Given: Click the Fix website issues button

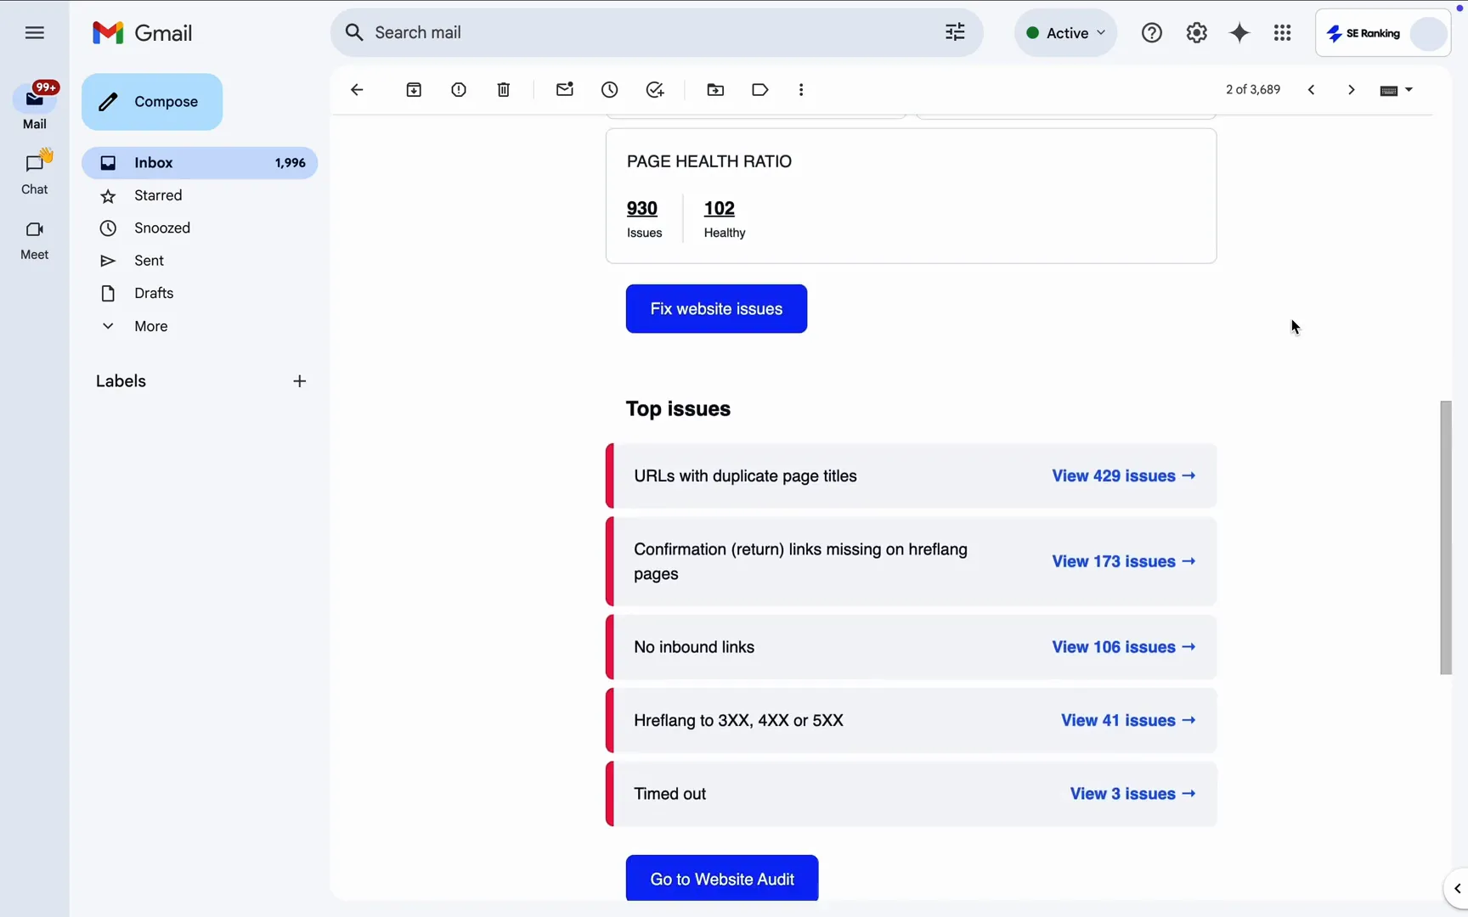Looking at the screenshot, I should [716, 308].
